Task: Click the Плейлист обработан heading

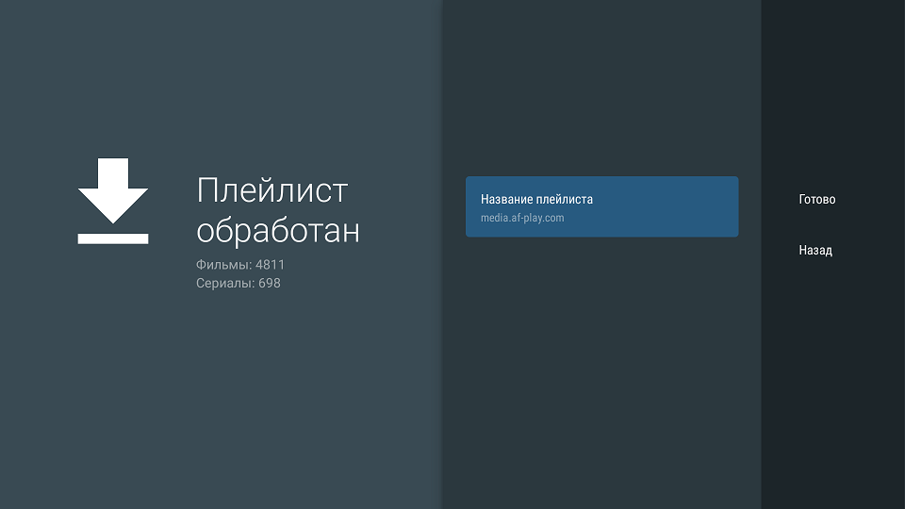Action: click(x=277, y=210)
